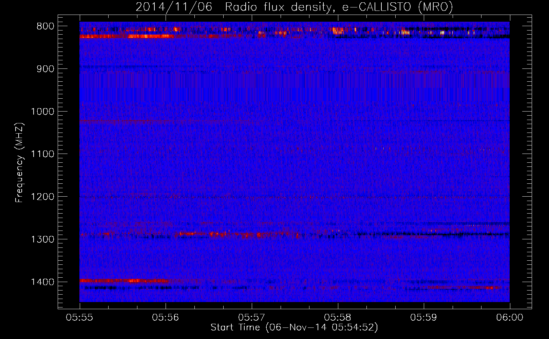Click the 'Frequency (MHZ)' axis label
Screen dimensions: 549x339
19,162
